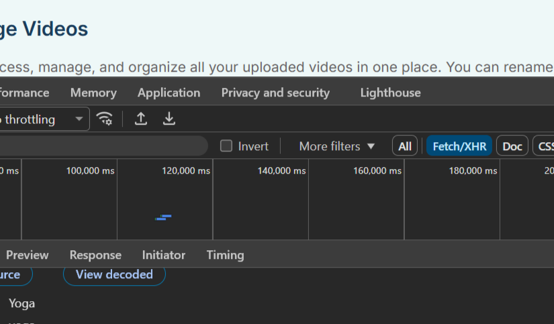Viewport: 554px width, 324px height.
Task: Click the network filter text field
Action: pos(103,146)
